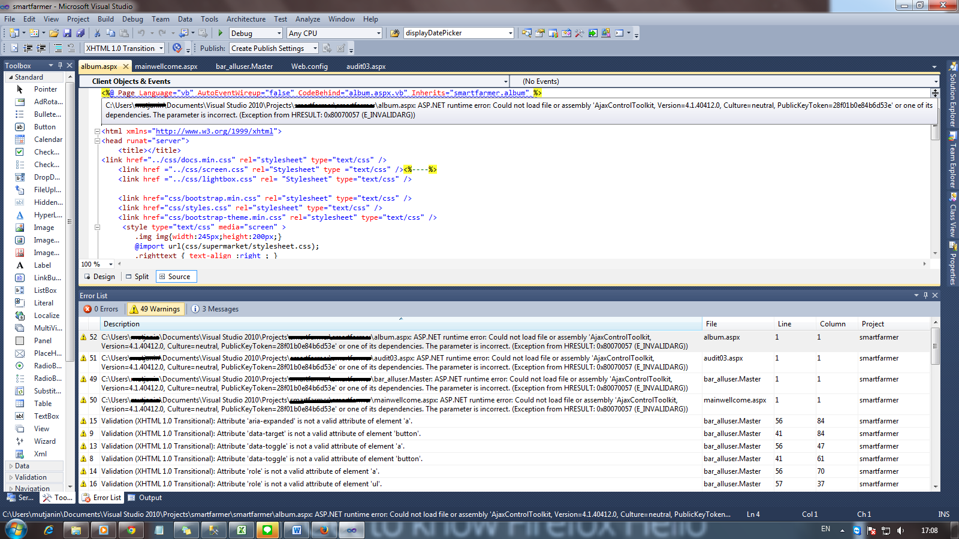Open the Client Objects & Events dropdown

point(505,81)
